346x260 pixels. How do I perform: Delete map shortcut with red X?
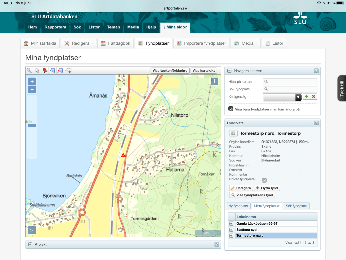click(314, 97)
